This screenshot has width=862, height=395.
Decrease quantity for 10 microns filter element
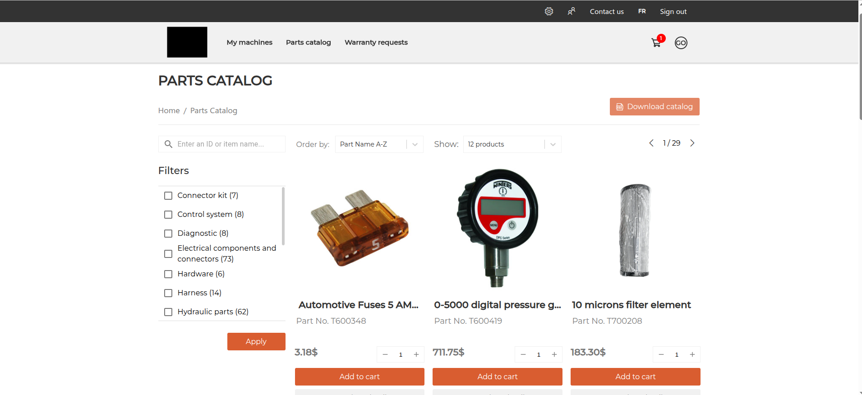pyautogui.click(x=661, y=354)
